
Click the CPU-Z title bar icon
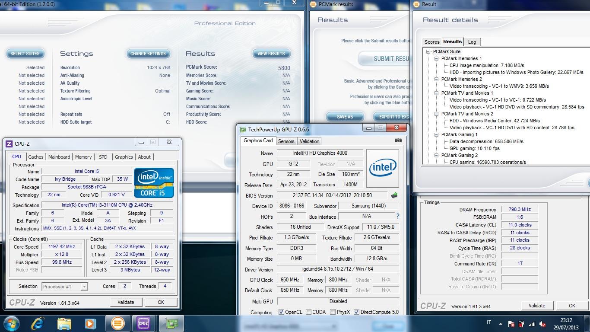(9, 144)
